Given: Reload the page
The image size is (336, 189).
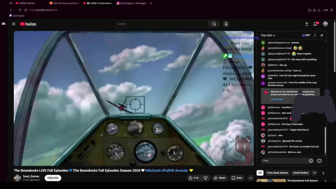Looking at the screenshot, I should coord(20,10).
